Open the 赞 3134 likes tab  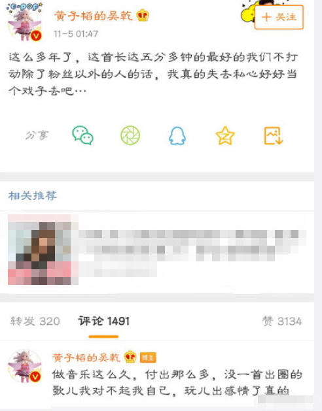pyautogui.click(x=282, y=321)
